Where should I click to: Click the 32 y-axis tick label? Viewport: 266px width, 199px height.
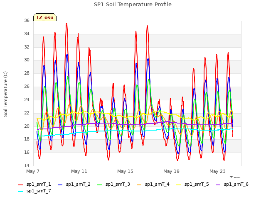27,47
